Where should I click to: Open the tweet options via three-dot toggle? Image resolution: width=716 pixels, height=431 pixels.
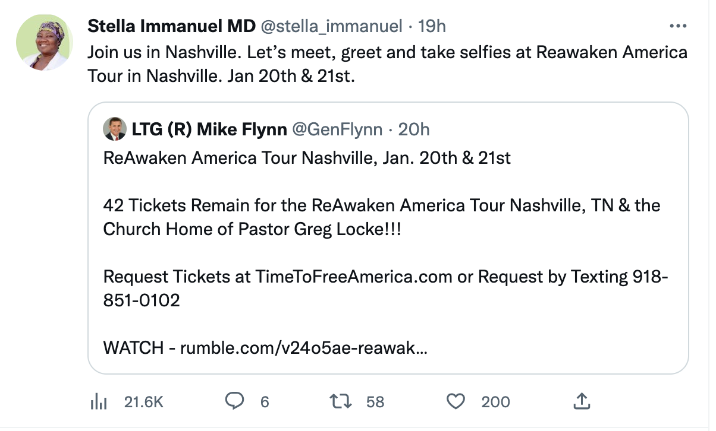pos(677,25)
